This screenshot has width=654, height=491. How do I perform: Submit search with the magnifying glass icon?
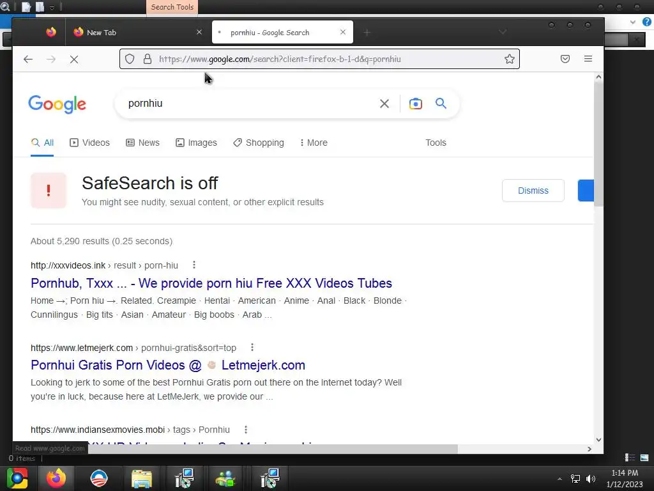coord(441,103)
